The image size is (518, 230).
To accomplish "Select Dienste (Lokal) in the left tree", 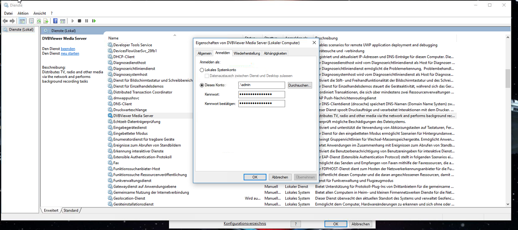I will [x=18, y=30].
